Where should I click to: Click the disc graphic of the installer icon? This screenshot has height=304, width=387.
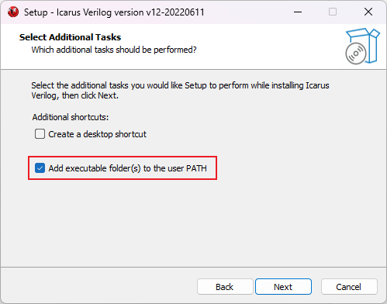click(x=356, y=54)
